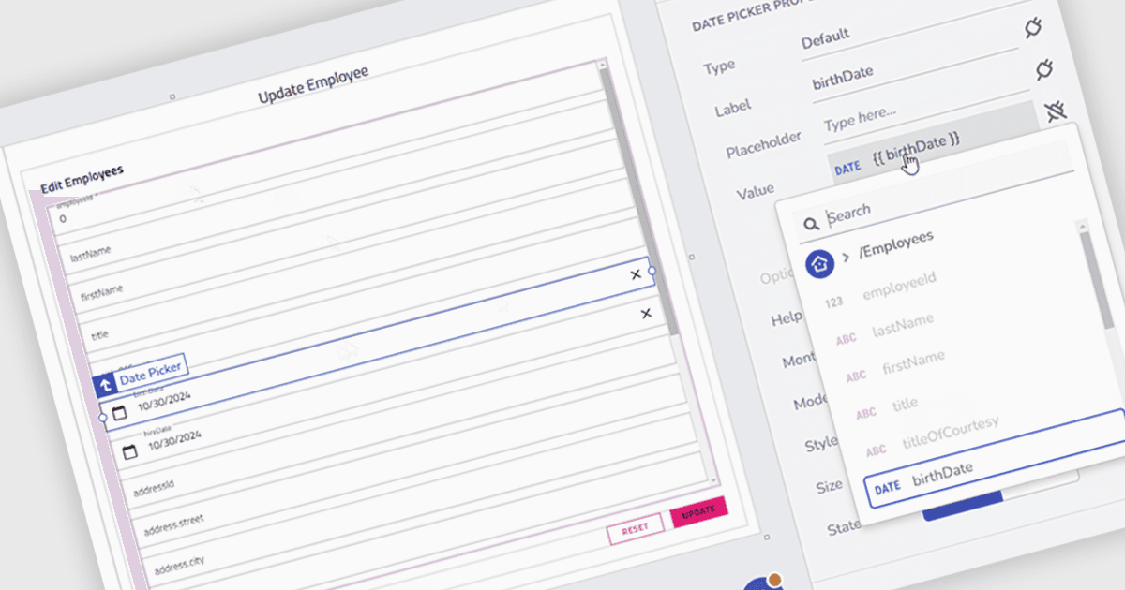Click the pink UPDATE button
Screen dimensions: 1125x590
pos(699,510)
